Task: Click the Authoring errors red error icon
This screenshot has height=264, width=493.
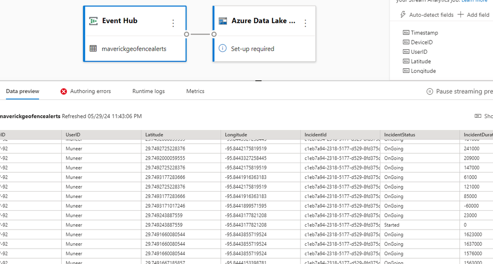Action: (64, 92)
